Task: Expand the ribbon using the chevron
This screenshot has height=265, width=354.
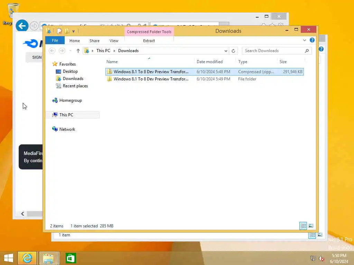Action: [305, 40]
